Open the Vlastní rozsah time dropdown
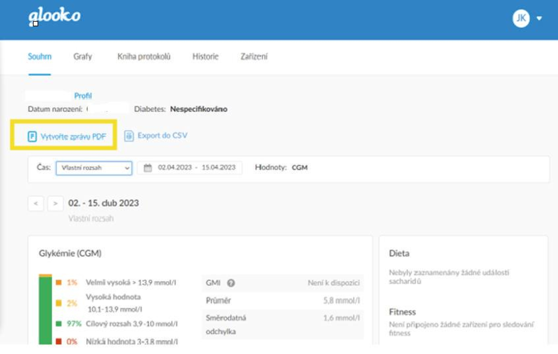 94,168
